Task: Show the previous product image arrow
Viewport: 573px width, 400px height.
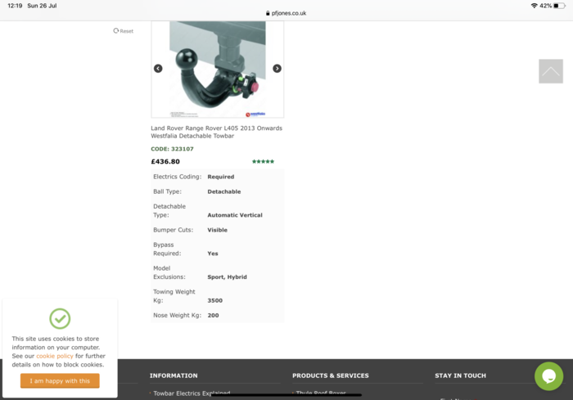Action: (x=158, y=69)
